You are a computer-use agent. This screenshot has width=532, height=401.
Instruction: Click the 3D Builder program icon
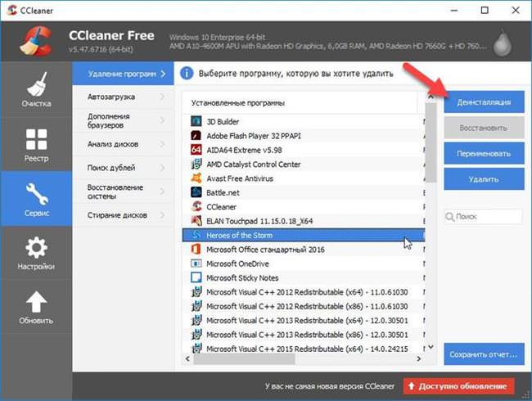(196, 121)
